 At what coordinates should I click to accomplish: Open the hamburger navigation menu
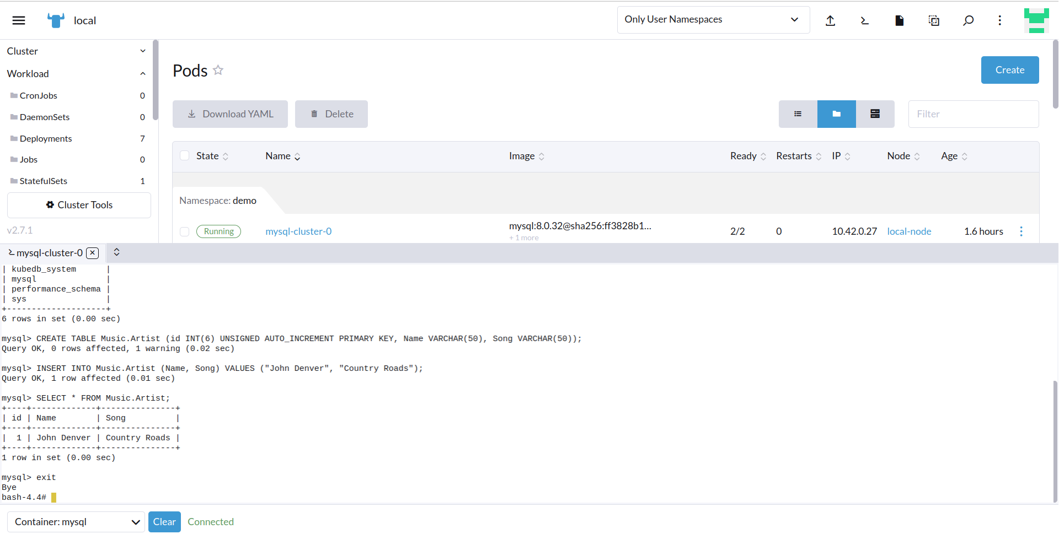19,20
